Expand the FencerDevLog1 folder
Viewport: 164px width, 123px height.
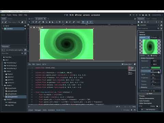point(3,63)
